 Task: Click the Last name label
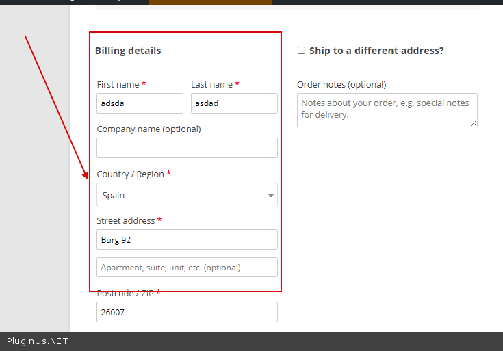(x=211, y=84)
